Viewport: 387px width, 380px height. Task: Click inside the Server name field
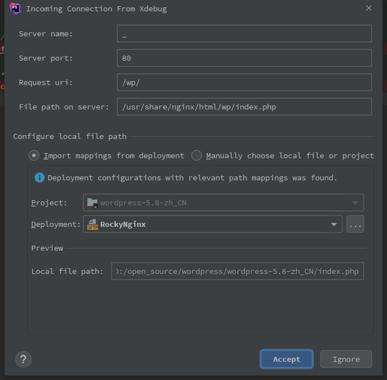(244, 33)
